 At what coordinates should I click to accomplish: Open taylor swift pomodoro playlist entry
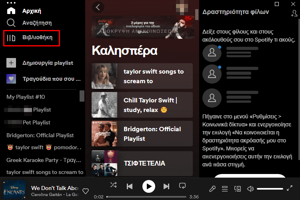pos(44,147)
